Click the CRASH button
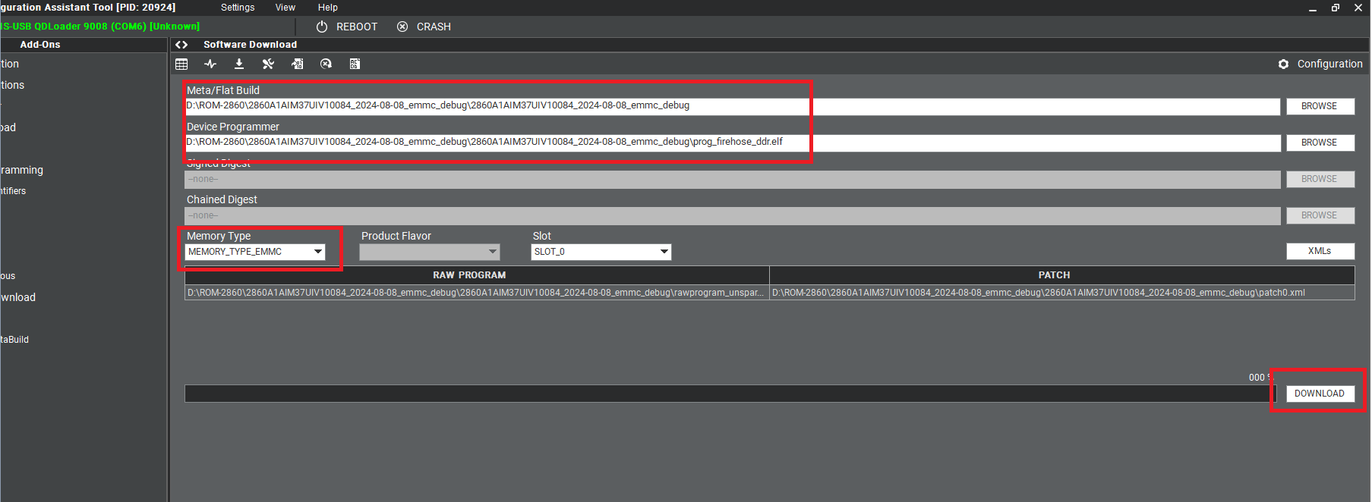Viewport: 1372px width, 502px height. click(x=424, y=27)
